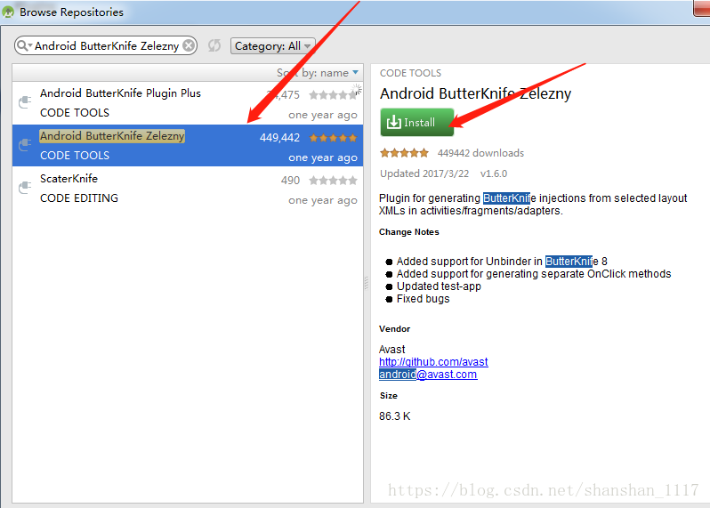Viewport: 710px width, 508px height.
Task: Open the Category: All dropdown
Action: tap(272, 45)
